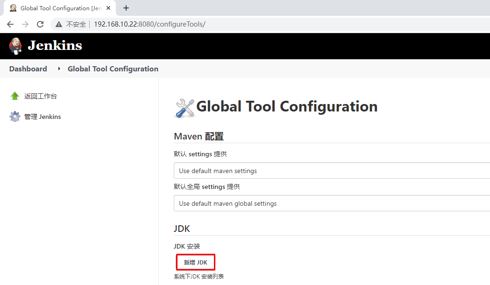Image resolution: width=490 pixels, height=285 pixels.
Task: Click Global Tool Configuration breadcrumb item
Action: tap(113, 69)
